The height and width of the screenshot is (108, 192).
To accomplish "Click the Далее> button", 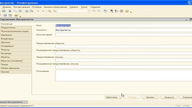I will point(150,97).
